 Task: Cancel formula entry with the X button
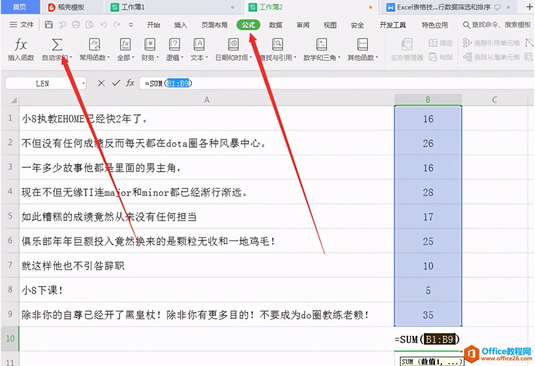click(101, 83)
